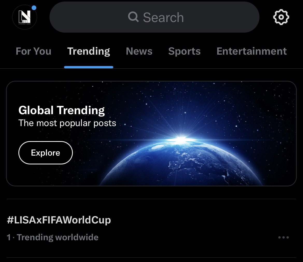Open the LISA profile avatar menu
The height and width of the screenshot is (262, 303).
click(x=25, y=17)
